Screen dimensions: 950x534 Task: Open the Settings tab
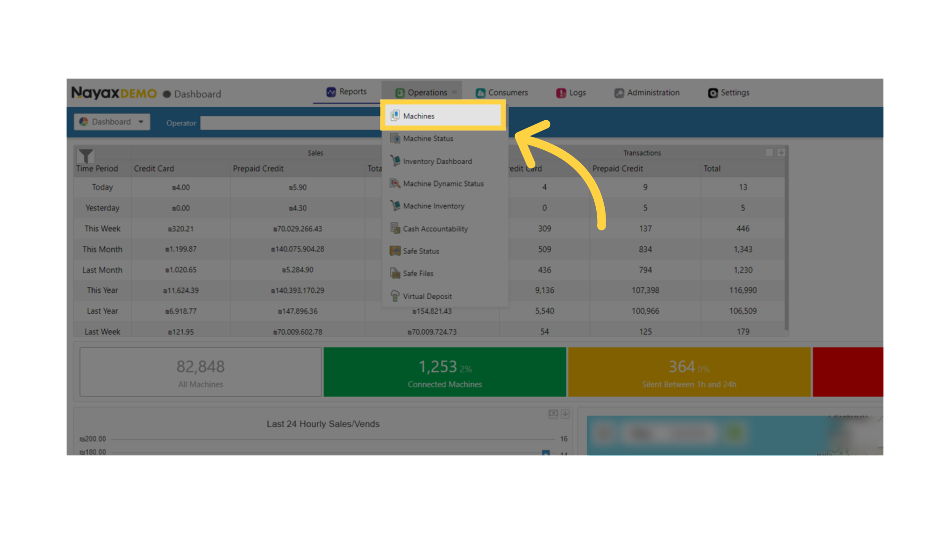729,92
